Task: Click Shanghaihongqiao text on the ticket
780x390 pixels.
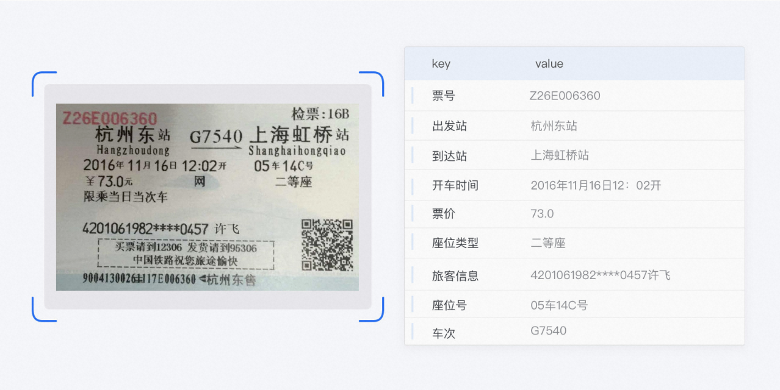Action: [297, 151]
